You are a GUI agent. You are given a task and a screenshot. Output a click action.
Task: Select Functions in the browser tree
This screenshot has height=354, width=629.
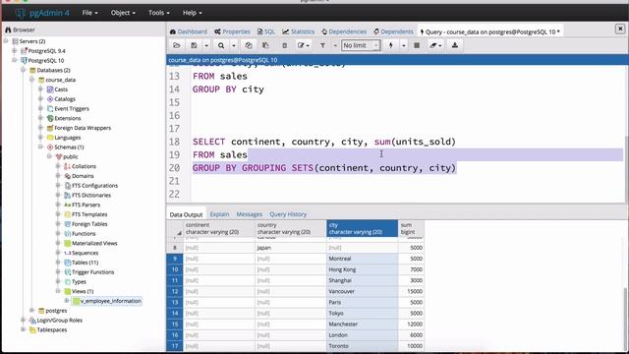(x=84, y=234)
